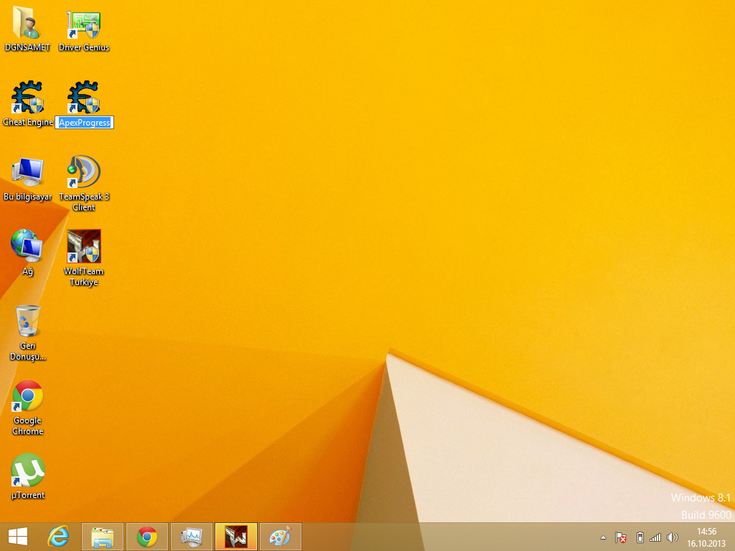Click the date 16.10.2013 in the tray
Image resolution: width=735 pixels, height=551 pixels.
tap(706, 544)
